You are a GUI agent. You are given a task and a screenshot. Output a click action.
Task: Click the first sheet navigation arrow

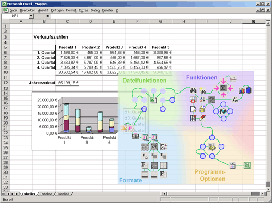(4, 194)
